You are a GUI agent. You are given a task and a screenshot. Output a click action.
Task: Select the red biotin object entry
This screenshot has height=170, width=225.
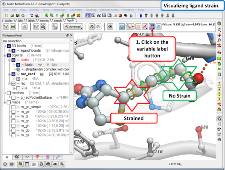(x=24, y=60)
